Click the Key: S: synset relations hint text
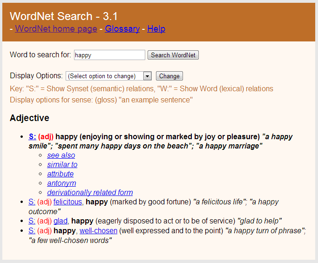The width and height of the screenshot is (318, 263). point(142,89)
